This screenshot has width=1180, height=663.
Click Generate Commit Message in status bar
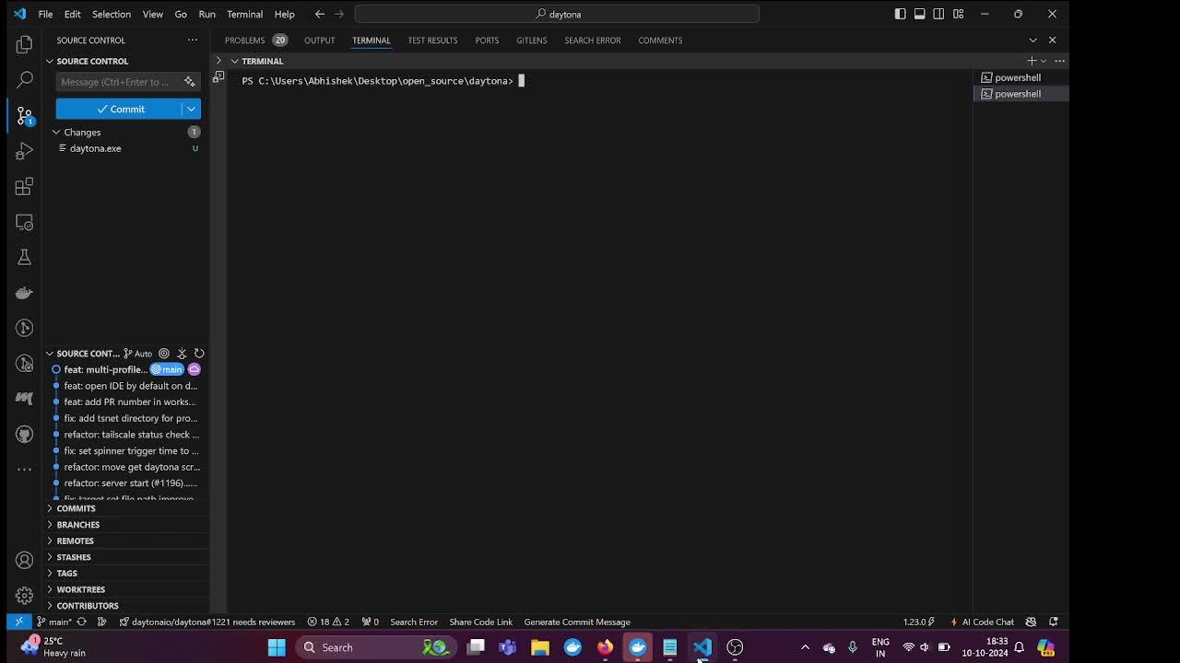click(577, 622)
